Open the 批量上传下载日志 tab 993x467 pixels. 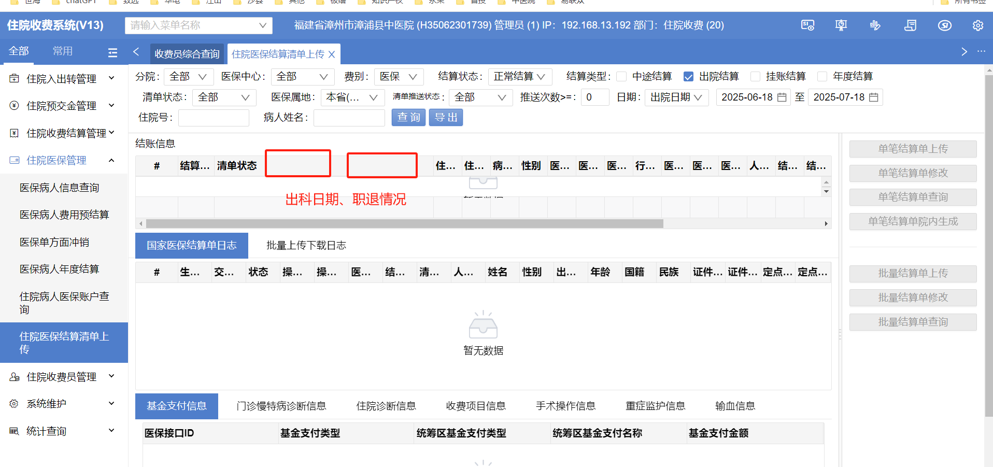[306, 246]
